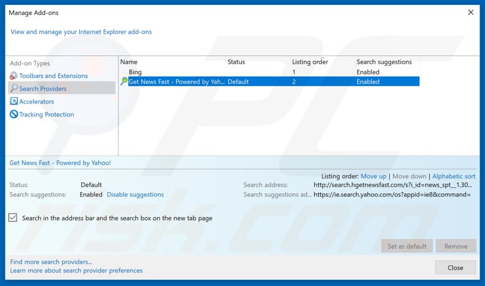Screen dimensions: 485x286
Task: Click the Toolbars and Extensions gear icon
Action: [x=14, y=75]
